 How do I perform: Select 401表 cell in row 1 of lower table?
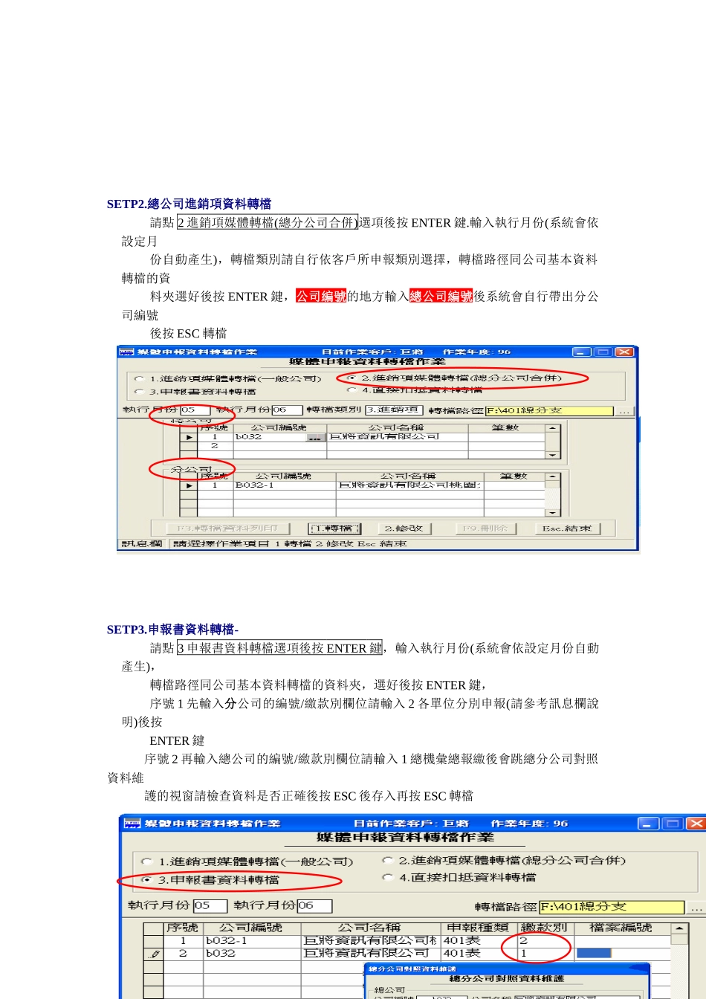[x=479, y=940]
